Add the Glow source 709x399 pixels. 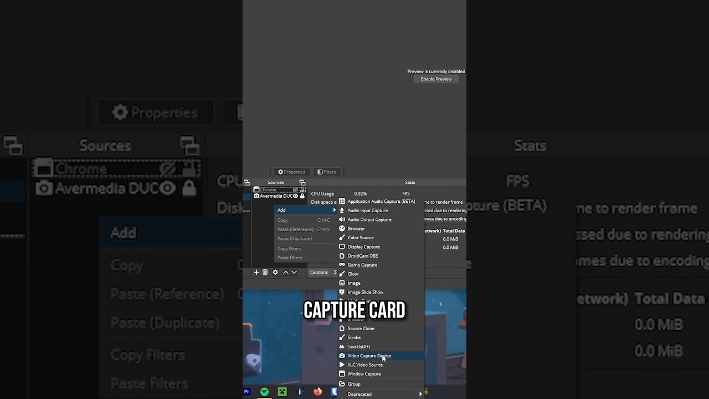pos(381,274)
